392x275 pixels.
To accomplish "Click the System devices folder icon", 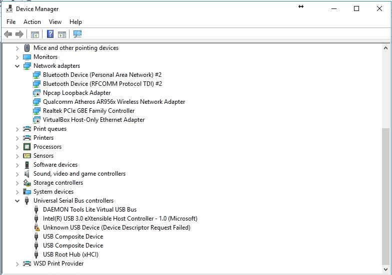I will click(27, 192).
